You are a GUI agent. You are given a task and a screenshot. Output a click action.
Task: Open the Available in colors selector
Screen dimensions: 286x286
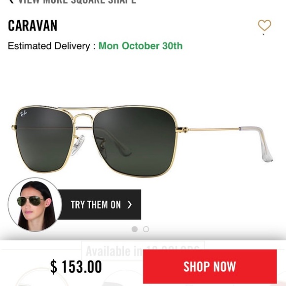point(143,250)
